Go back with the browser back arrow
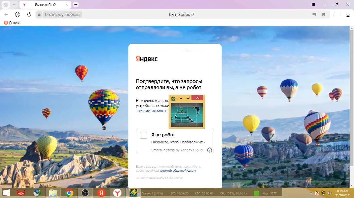Screen dimensions: 354x198 coord(6,14)
